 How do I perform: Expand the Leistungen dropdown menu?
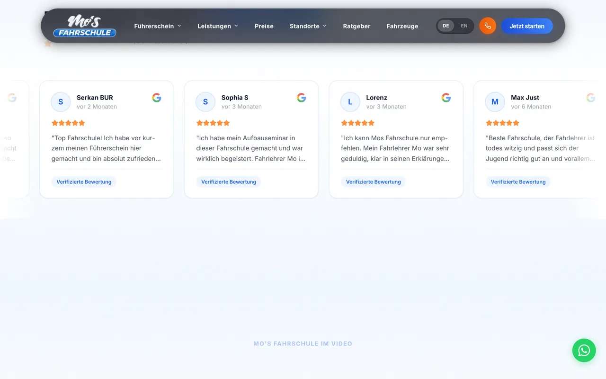(218, 26)
